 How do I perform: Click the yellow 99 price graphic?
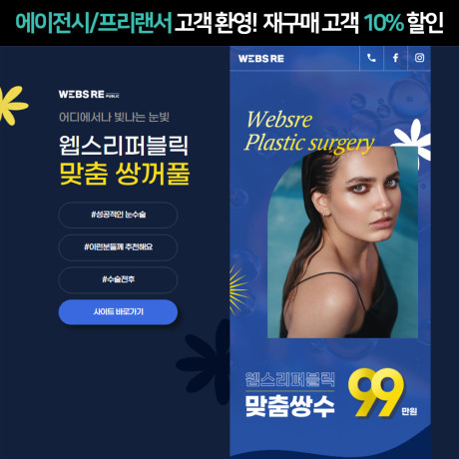point(376,392)
